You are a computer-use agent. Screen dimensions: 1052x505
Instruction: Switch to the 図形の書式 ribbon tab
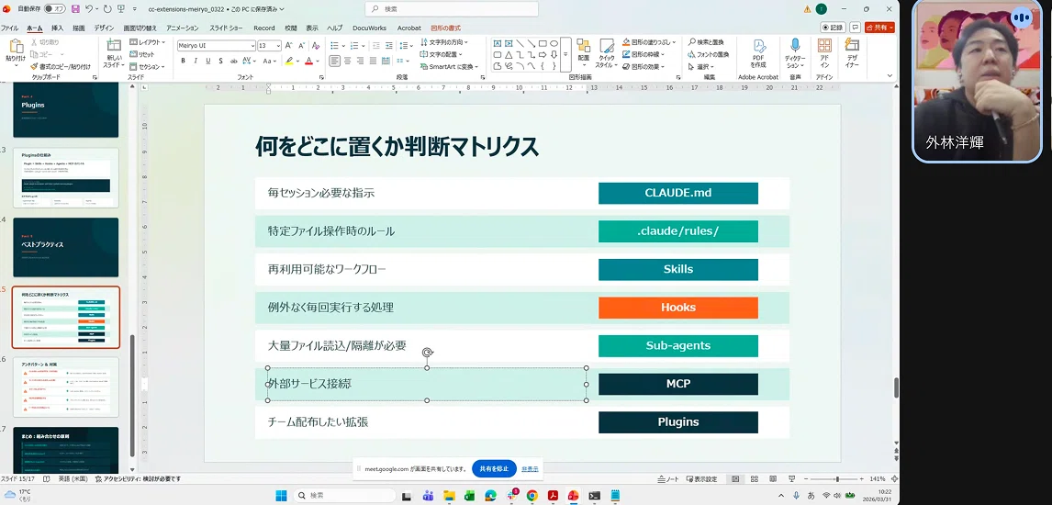(x=445, y=28)
